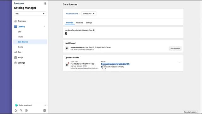Click the Shops storefront icon

click(x=15, y=58)
